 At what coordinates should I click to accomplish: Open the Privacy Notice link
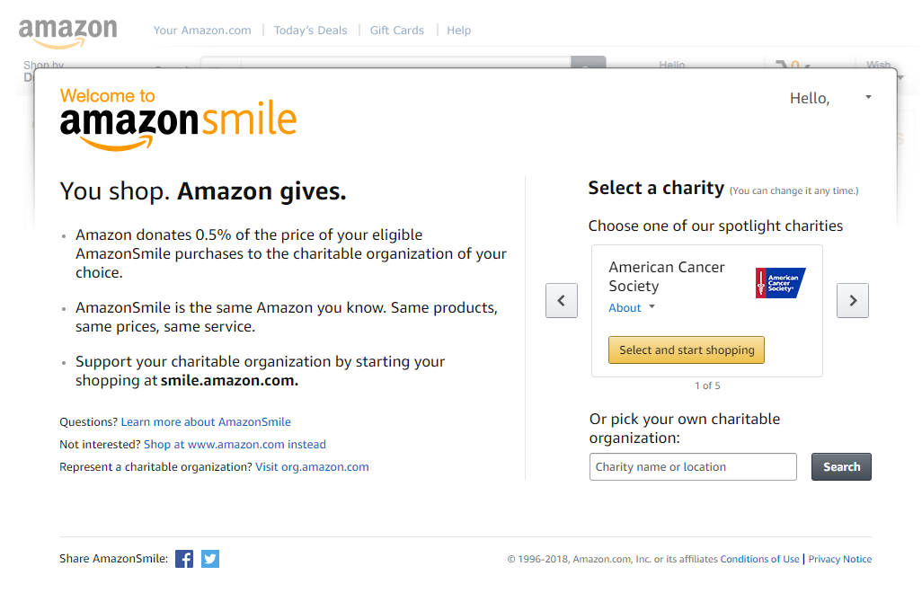(839, 559)
